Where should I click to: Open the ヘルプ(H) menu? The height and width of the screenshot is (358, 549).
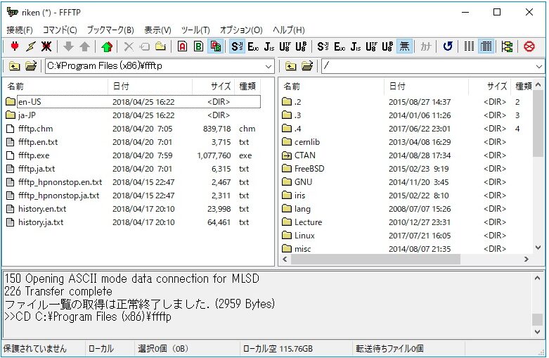289,30
